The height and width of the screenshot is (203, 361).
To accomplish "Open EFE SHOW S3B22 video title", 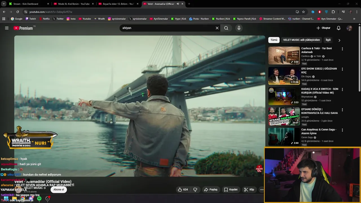I will pos(319,70).
